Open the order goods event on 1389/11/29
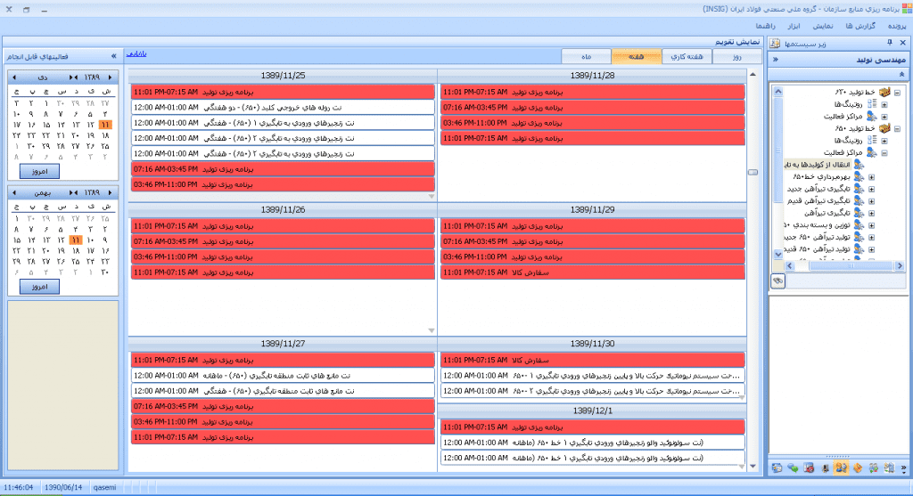Image resolution: width=913 pixels, height=496 pixels. tap(593, 272)
